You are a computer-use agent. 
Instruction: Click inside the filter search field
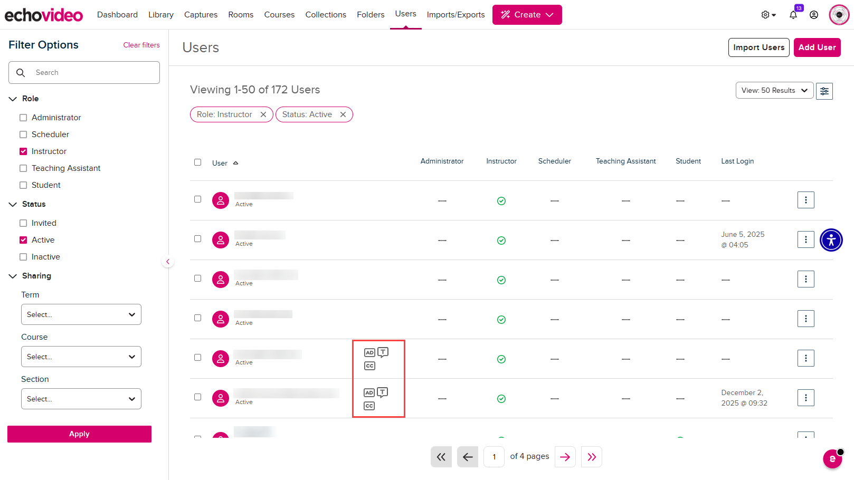(x=84, y=72)
